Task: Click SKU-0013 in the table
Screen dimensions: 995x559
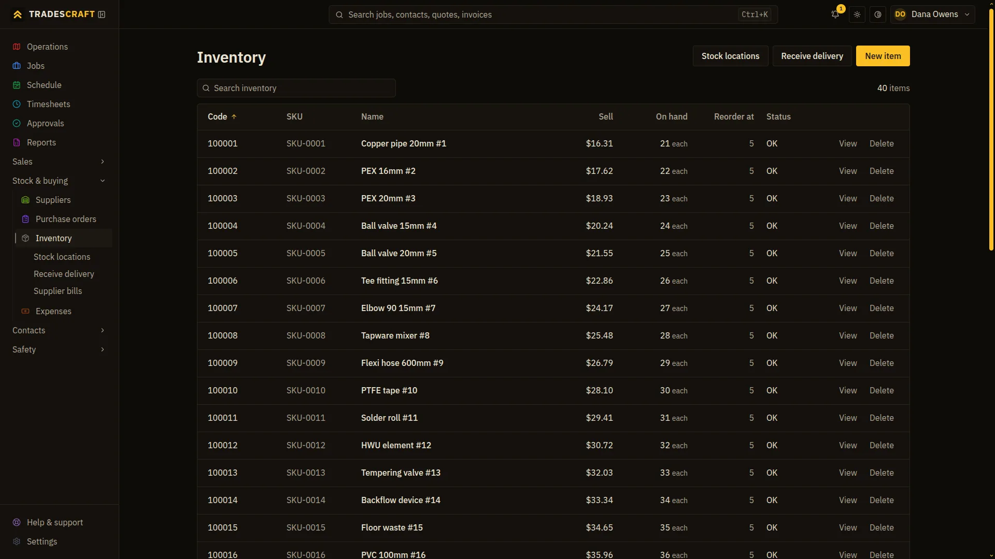Action: pyautogui.click(x=306, y=473)
